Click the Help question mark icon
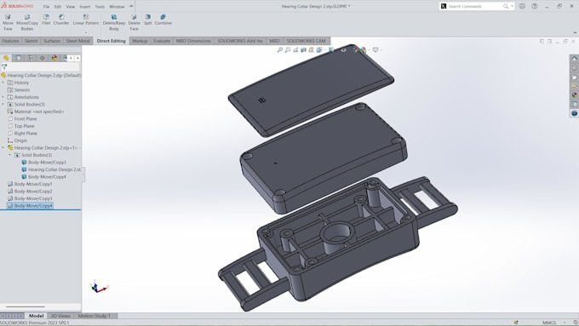579x326 pixels. (535, 6)
